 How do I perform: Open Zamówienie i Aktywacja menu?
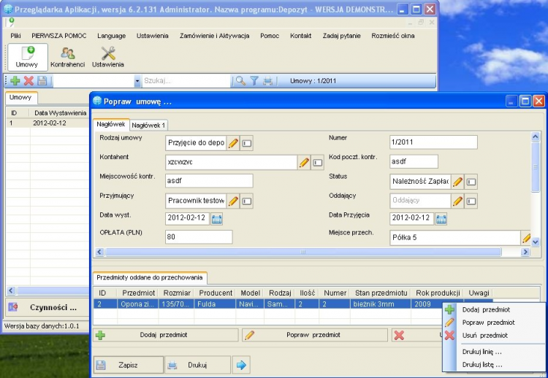[x=215, y=36]
